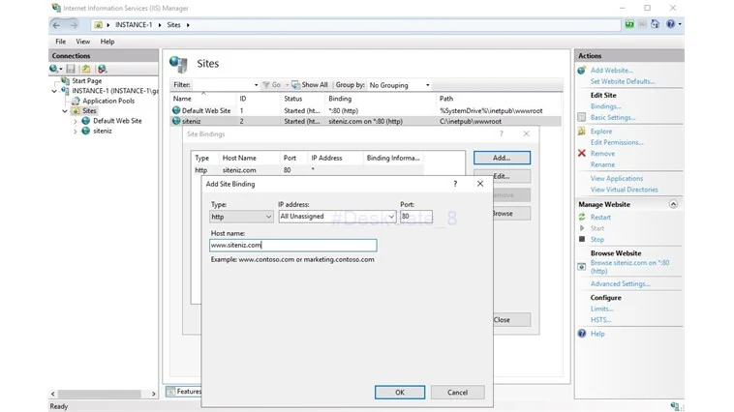Image resolution: width=734 pixels, height=412 pixels.
Task: Click the back navigation arrow
Action: [56, 25]
